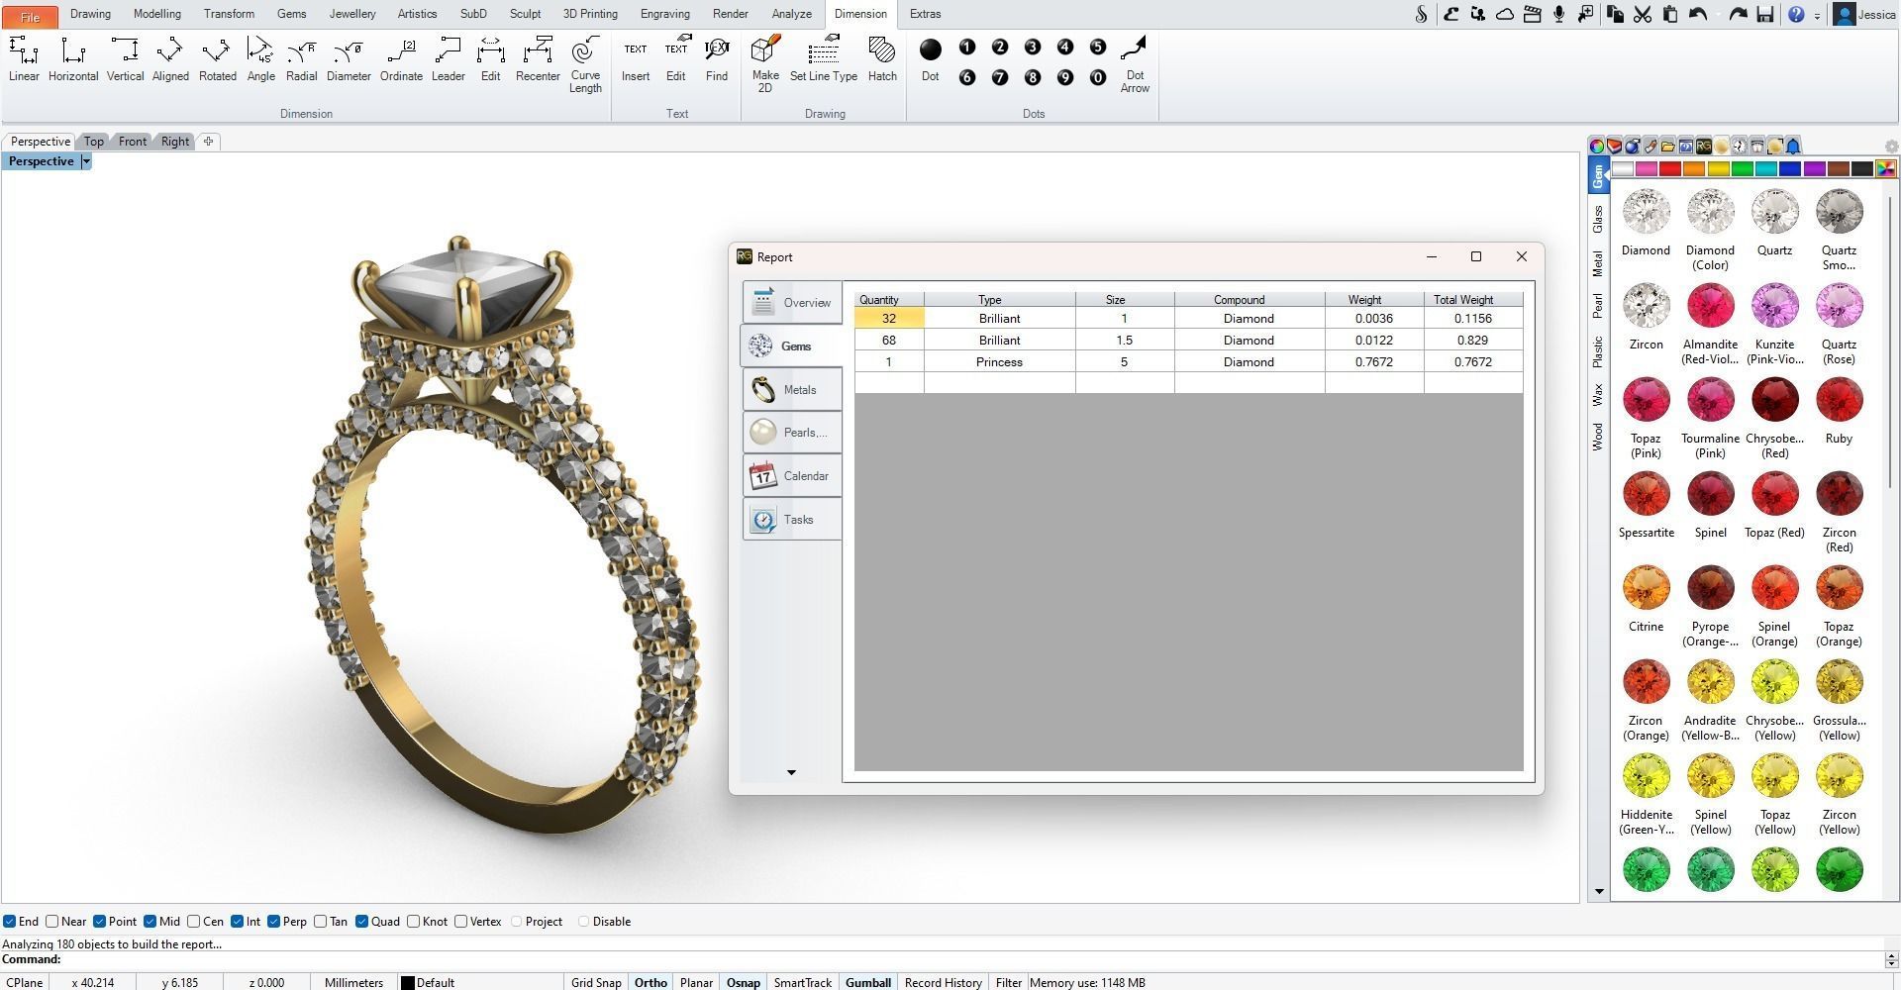Screen dimensions: 1901x990
Task: Insert a text object
Action: click(x=636, y=58)
